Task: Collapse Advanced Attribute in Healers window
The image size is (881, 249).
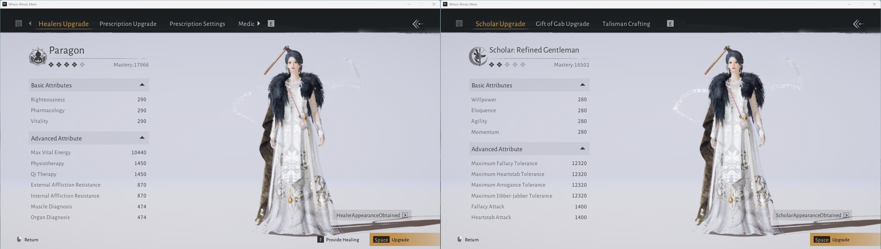Action: click(x=142, y=138)
